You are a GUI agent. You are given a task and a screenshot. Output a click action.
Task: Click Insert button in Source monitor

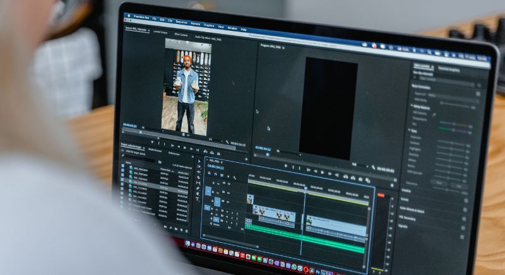[206, 152]
